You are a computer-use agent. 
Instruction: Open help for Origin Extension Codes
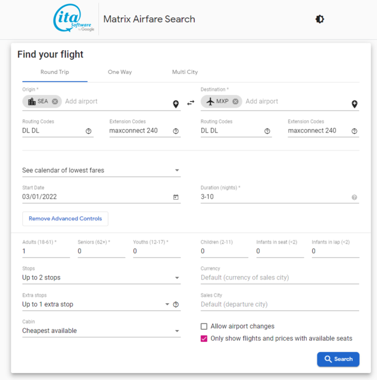click(x=176, y=131)
